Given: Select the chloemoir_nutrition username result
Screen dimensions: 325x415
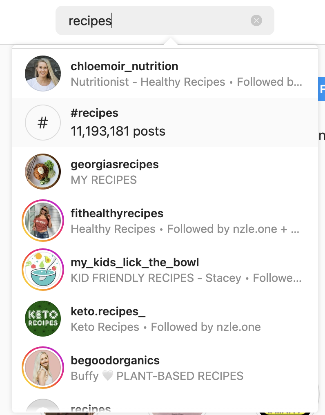Looking at the screenshot, I should click(x=124, y=66).
